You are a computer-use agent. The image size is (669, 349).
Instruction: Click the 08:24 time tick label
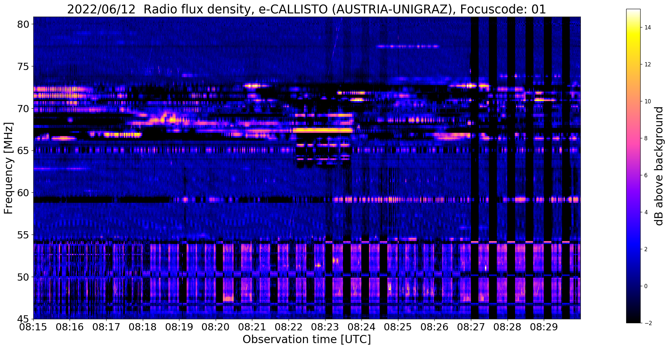pyautogui.click(x=361, y=327)
